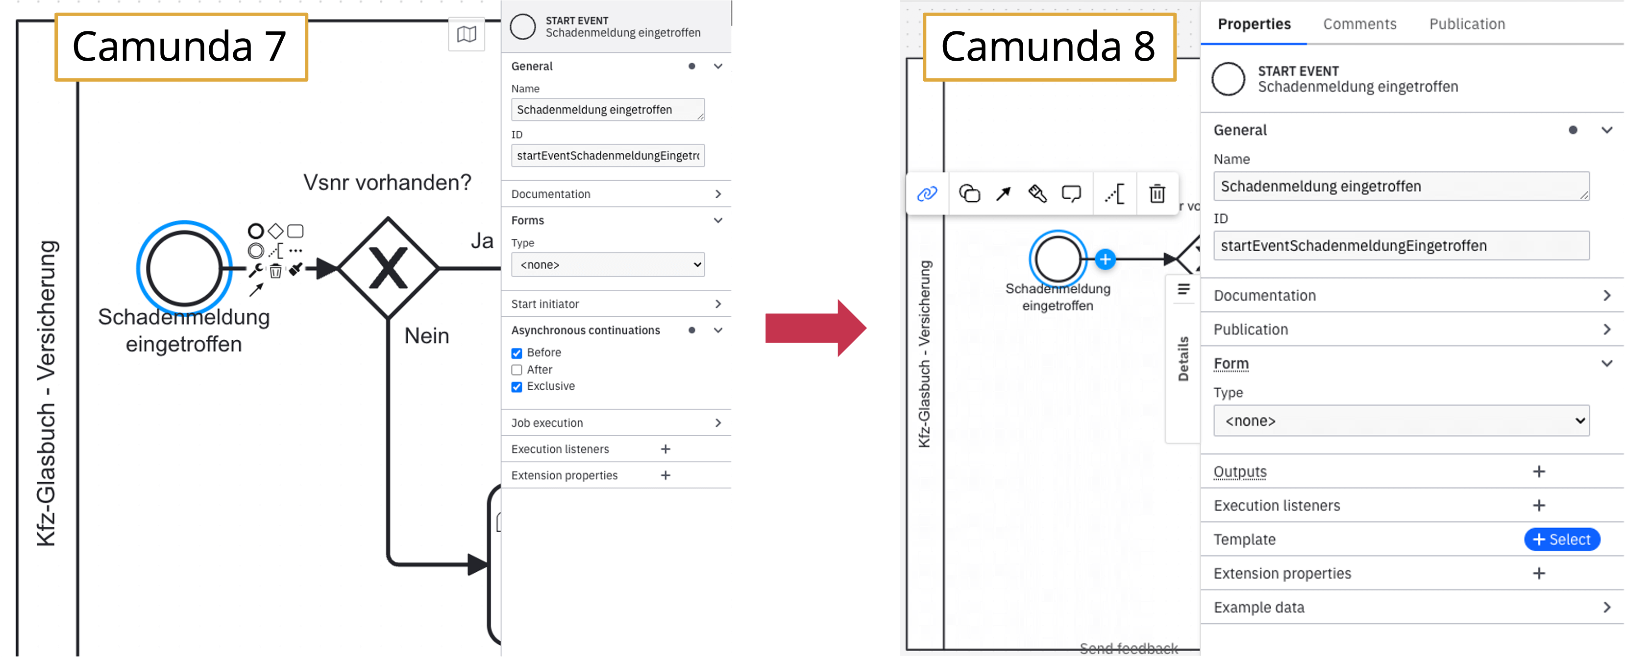The width and height of the screenshot is (1626, 657).
Task: Click change element shapes icon in Camunda 8 toolbar
Action: (969, 193)
